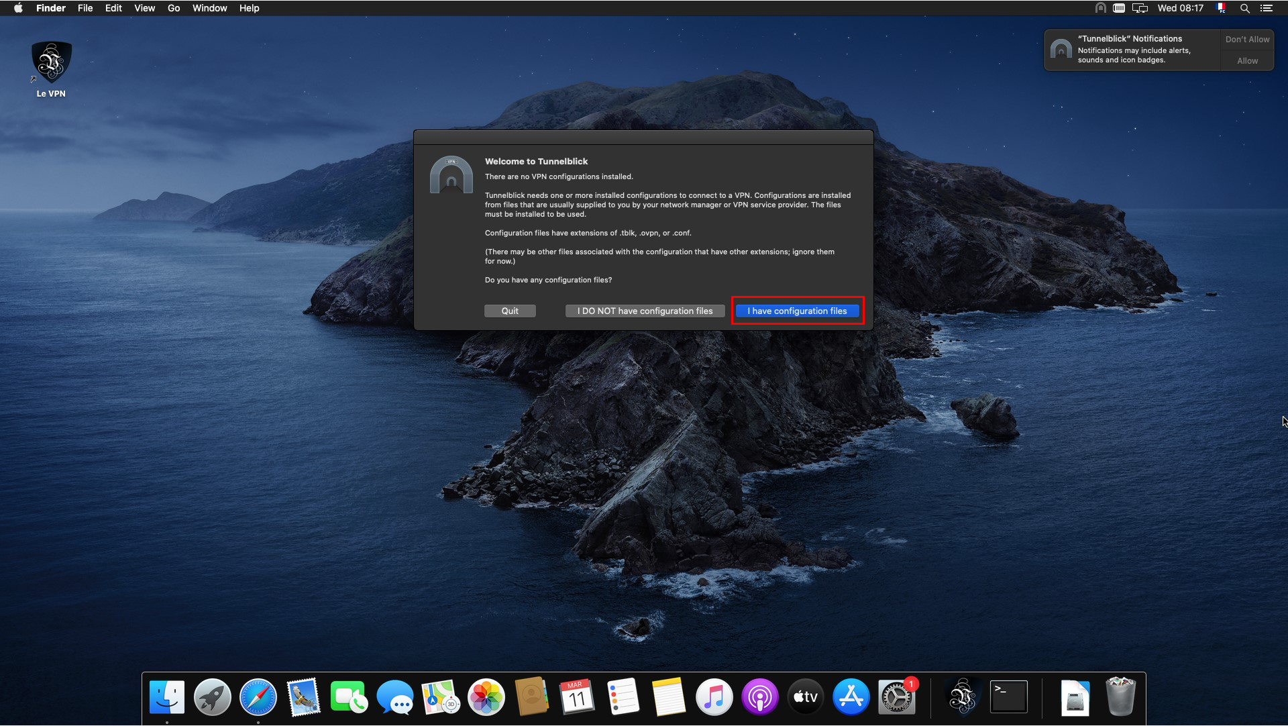Screen dimensions: 1288x726
Task: Click 'I have configuration files' button
Action: click(x=797, y=311)
